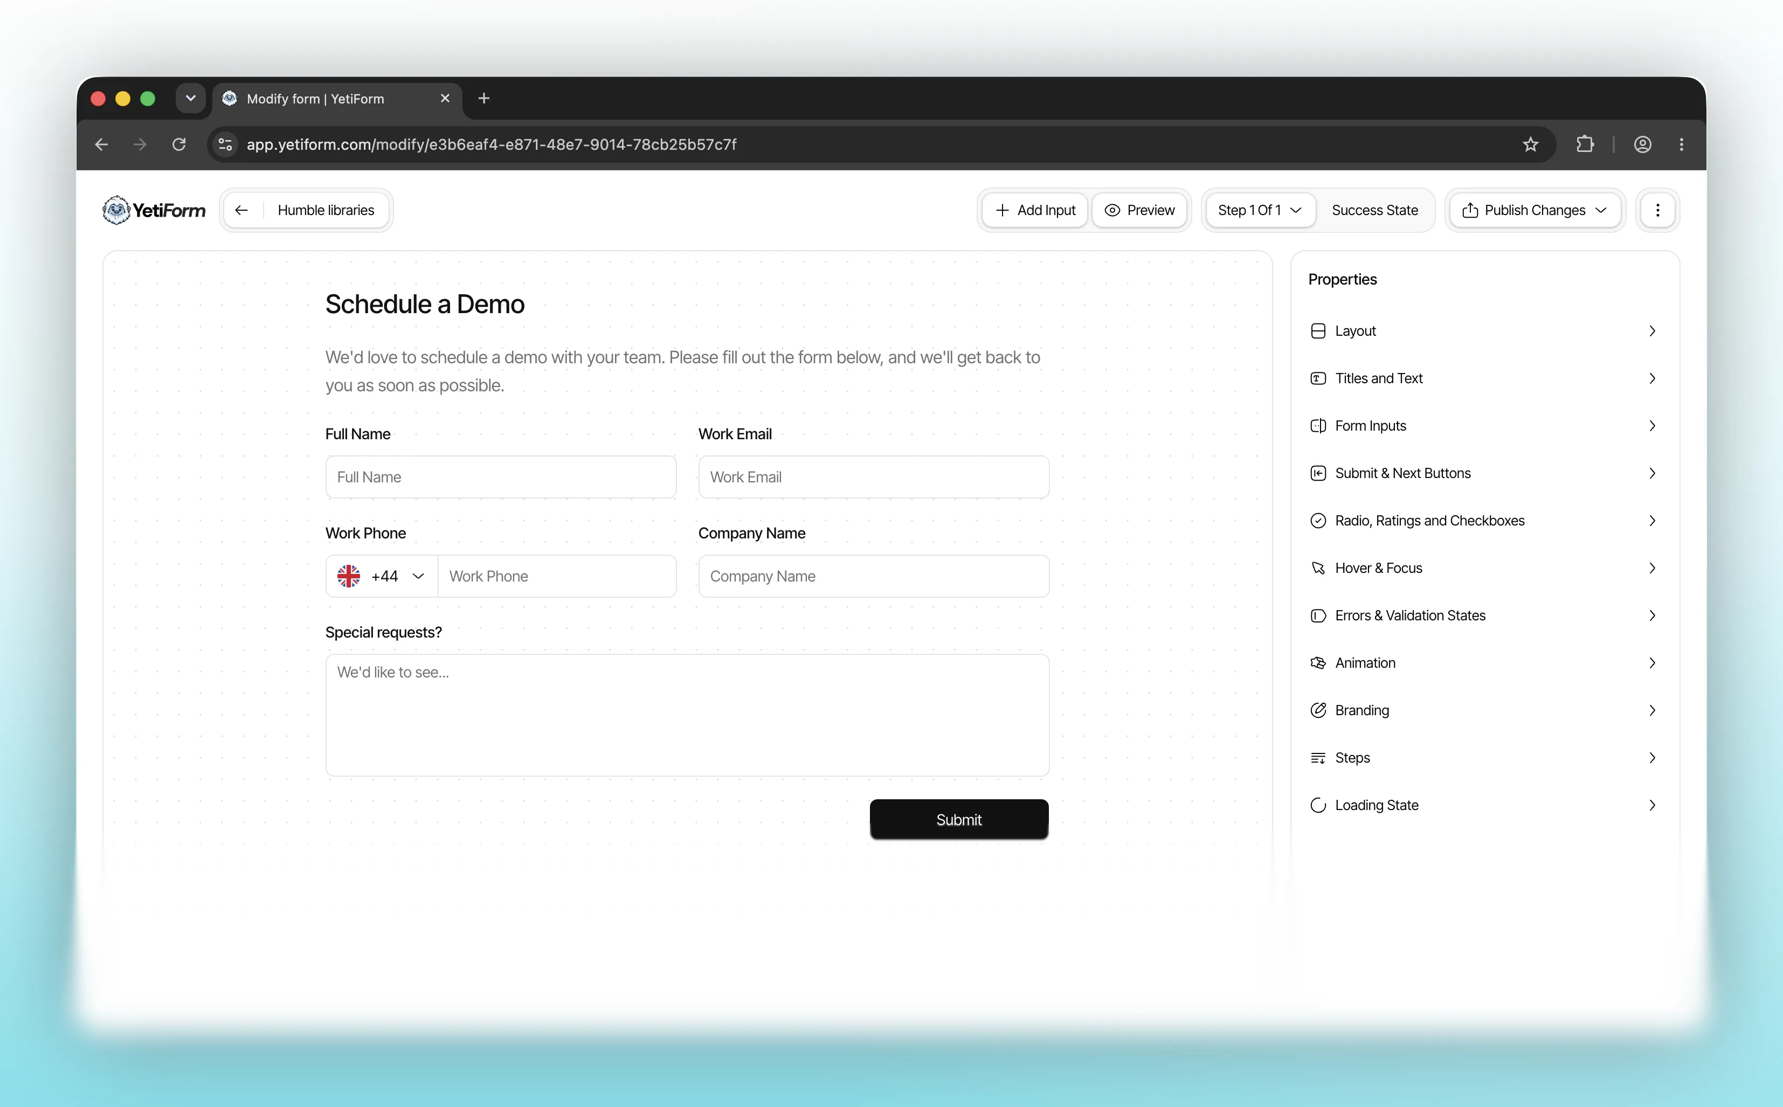Click the Loading State spinner icon
This screenshot has height=1107, width=1783.
(1318, 805)
